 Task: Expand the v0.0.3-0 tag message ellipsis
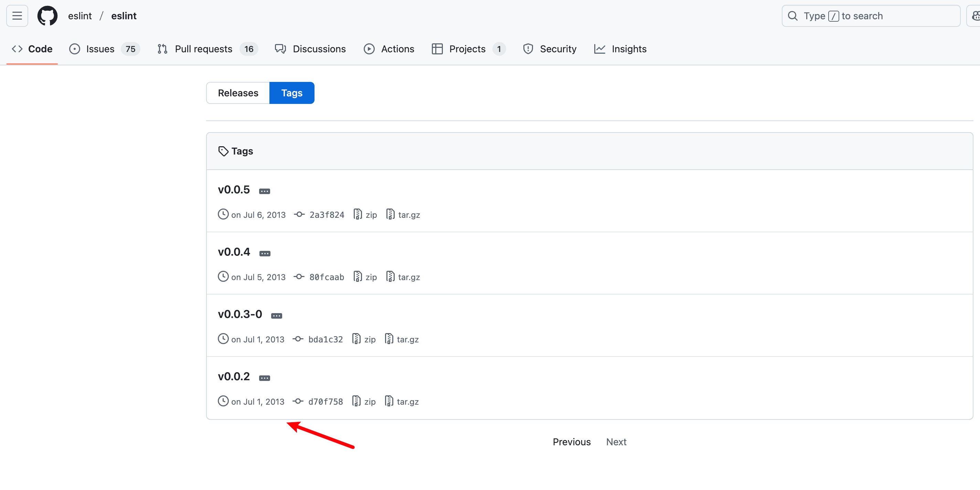coord(277,316)
